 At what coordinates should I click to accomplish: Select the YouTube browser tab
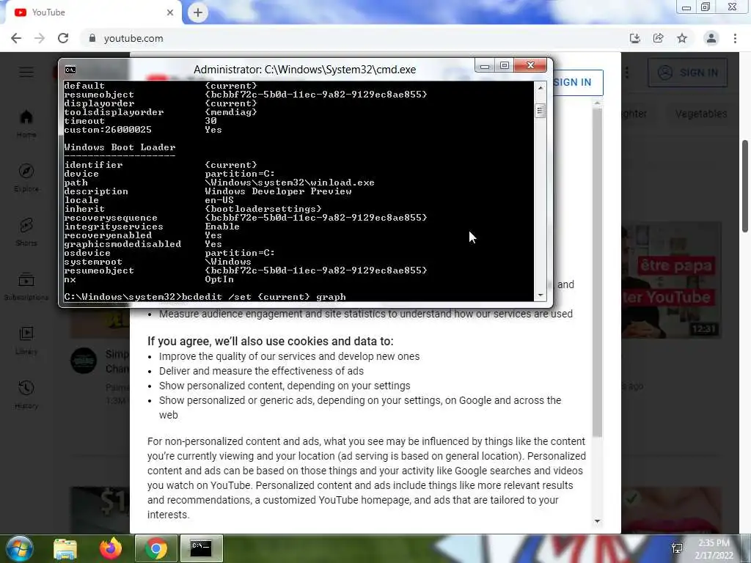93,12
